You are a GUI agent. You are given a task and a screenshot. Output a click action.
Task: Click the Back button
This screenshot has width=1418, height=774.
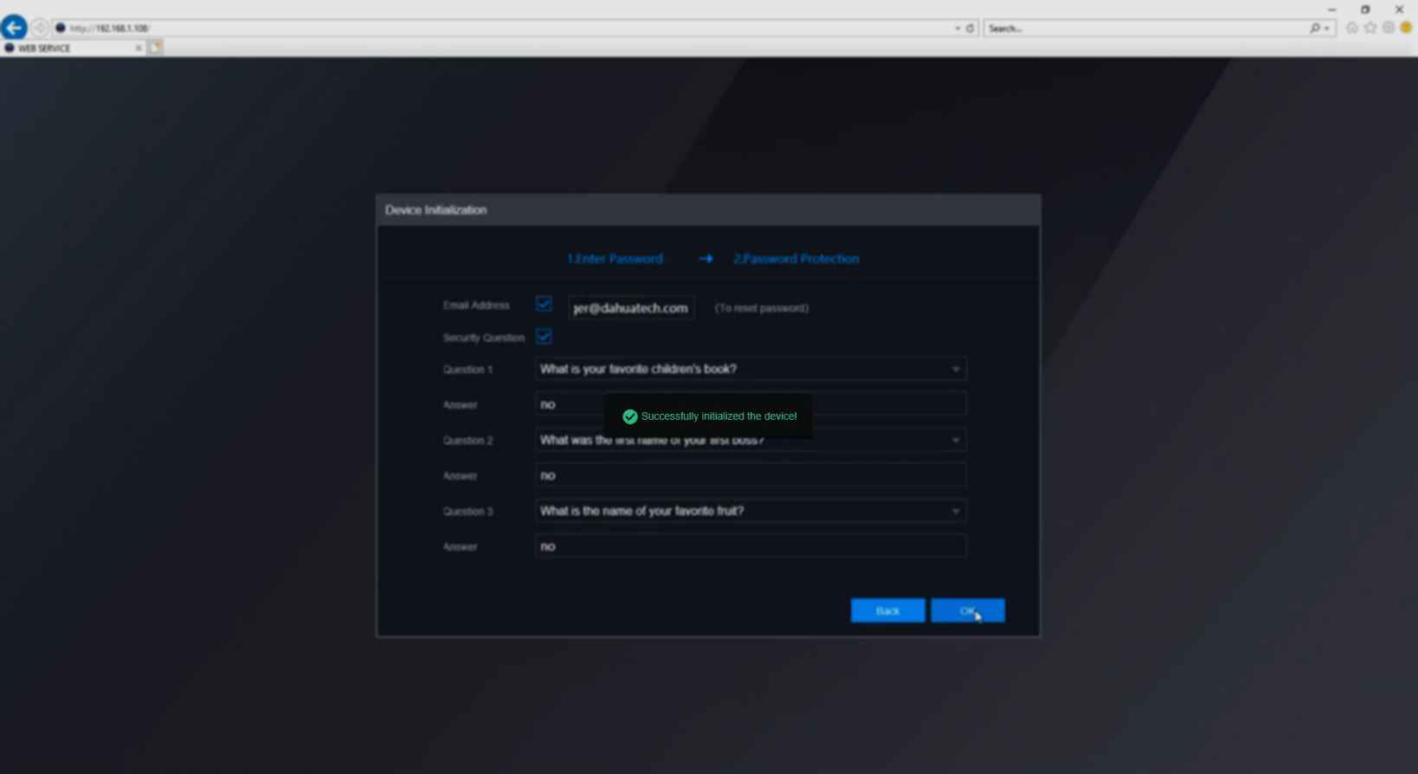887,610
